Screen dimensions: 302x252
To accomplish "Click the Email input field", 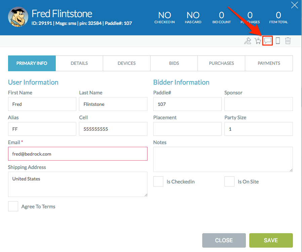I will pyautogui.click(x=78, y=154).
